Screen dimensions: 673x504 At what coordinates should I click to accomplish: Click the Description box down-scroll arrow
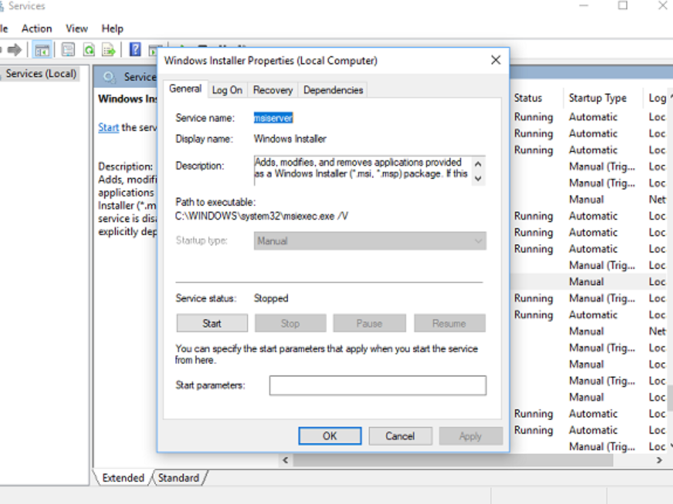478,178
